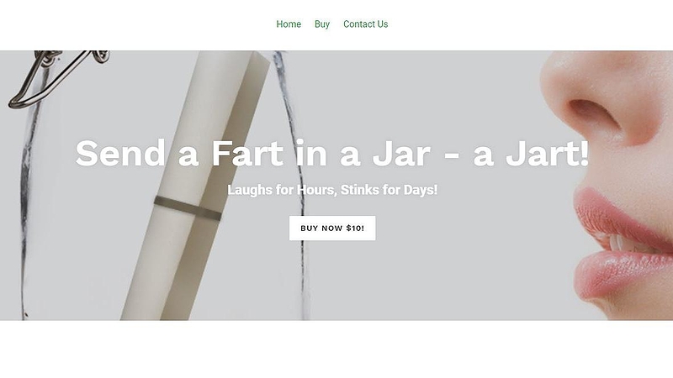The image size is (673, 378).
Task: Click the woman's lower lip
Action: pos(623,275)
